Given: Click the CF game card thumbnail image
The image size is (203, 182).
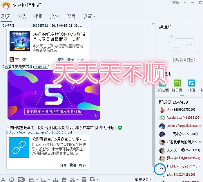Looking at the screenshot, I should click(x=20, y=41).
